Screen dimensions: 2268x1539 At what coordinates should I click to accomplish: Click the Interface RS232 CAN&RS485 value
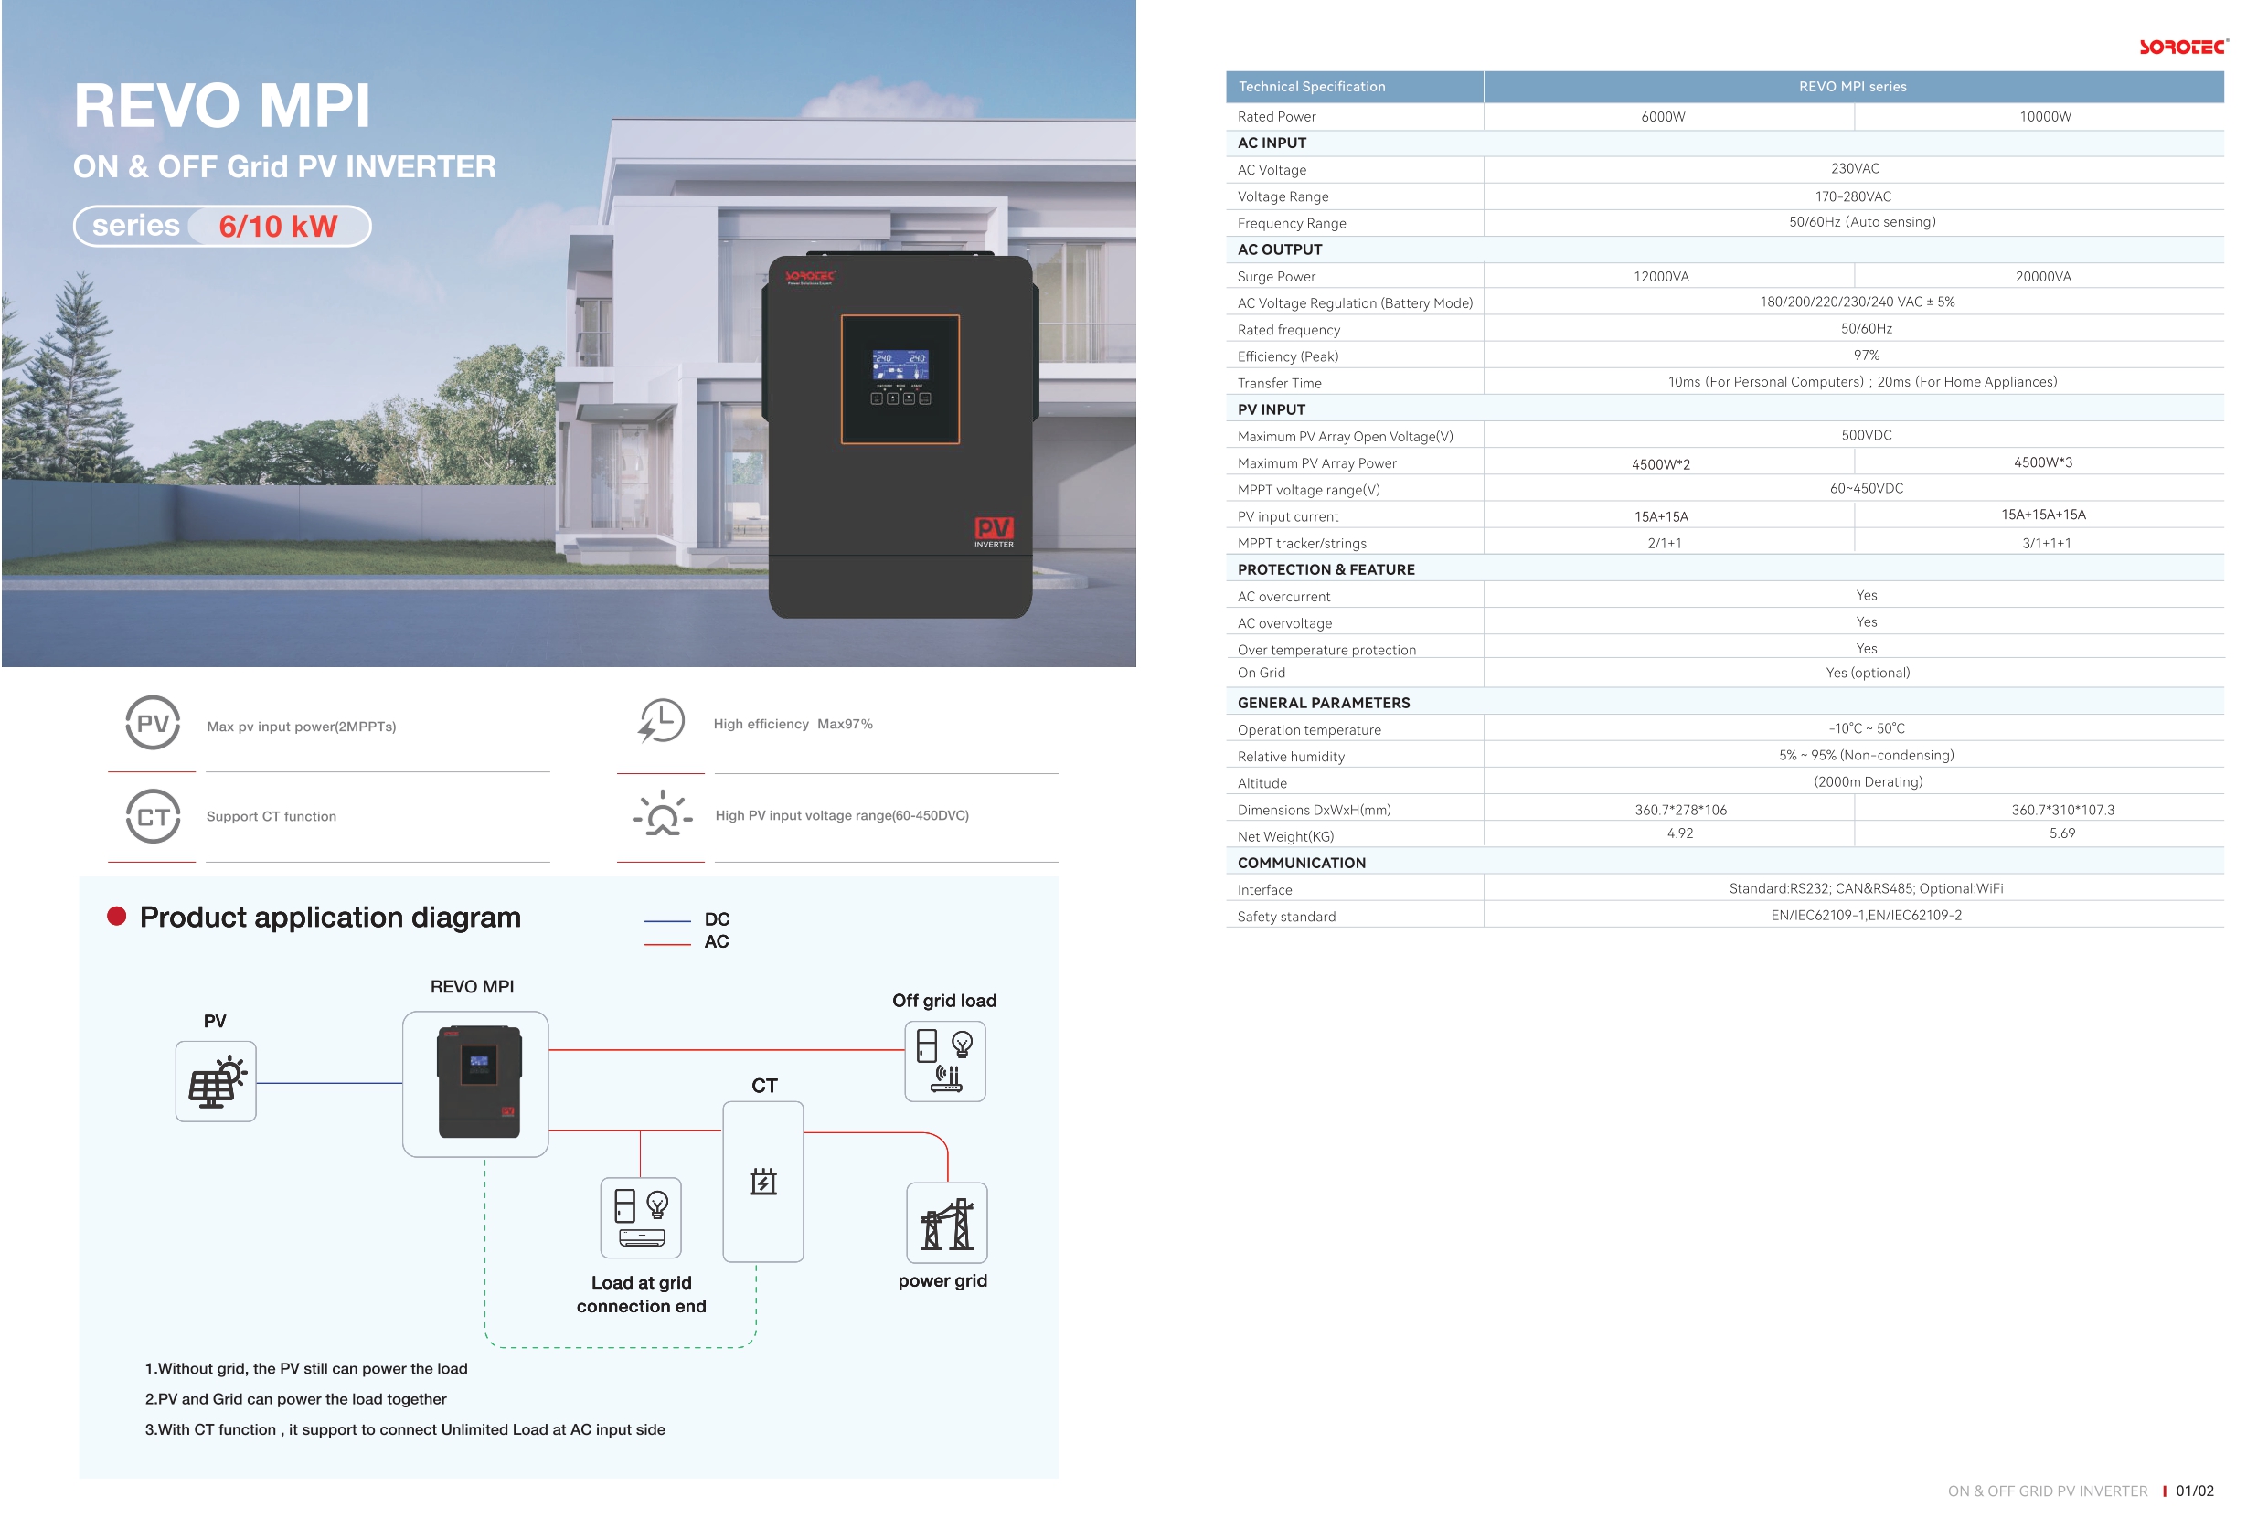click(1865, 888)
